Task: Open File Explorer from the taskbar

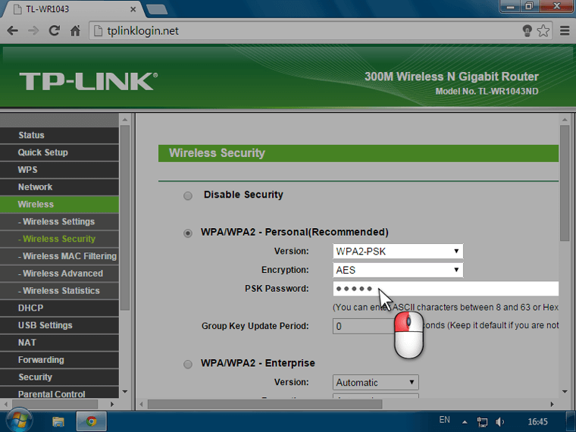Action: (58, 421)
